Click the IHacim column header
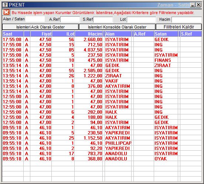This screenshot has width=204, height=184. (x=89, y=34)
